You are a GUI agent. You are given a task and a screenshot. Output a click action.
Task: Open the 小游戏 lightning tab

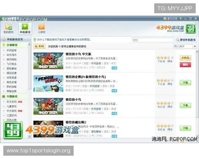point(42,29)
